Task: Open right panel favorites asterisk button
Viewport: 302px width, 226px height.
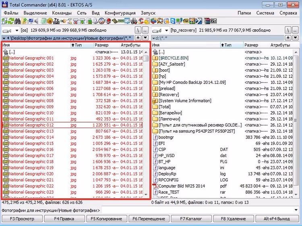Action: (x=288, y=38)
